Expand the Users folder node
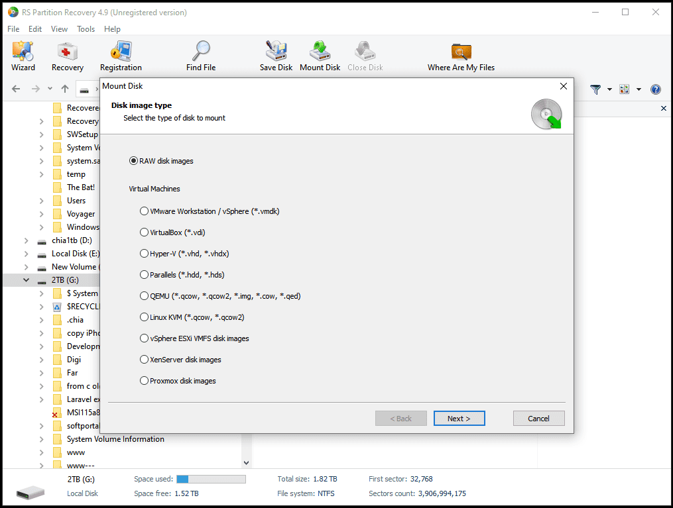 41,201
